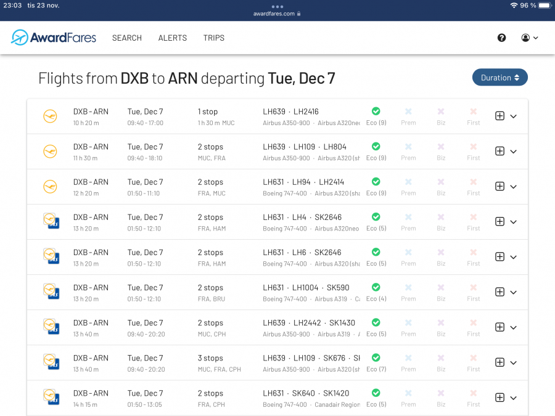The width and height of the screenshot is (555, 416).
Task: Add the LH639 · LH109 · LH804 flight to trip
Action: point(499,151)
